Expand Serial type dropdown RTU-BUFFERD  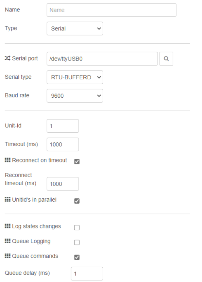75,77
